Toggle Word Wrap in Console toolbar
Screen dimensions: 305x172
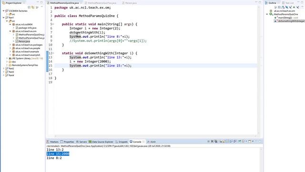click(227, 141)
